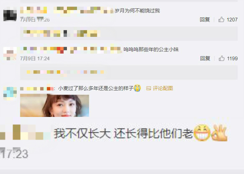The width and height of the screenshot is (244, 174).
Task: Click the crying emoji after 公主的样子
Action: click(137, 88)
